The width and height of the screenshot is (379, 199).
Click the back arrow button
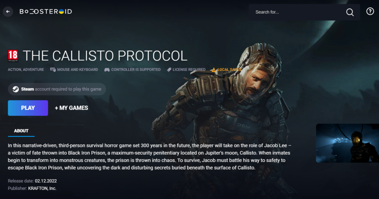[x=8, y=11]
